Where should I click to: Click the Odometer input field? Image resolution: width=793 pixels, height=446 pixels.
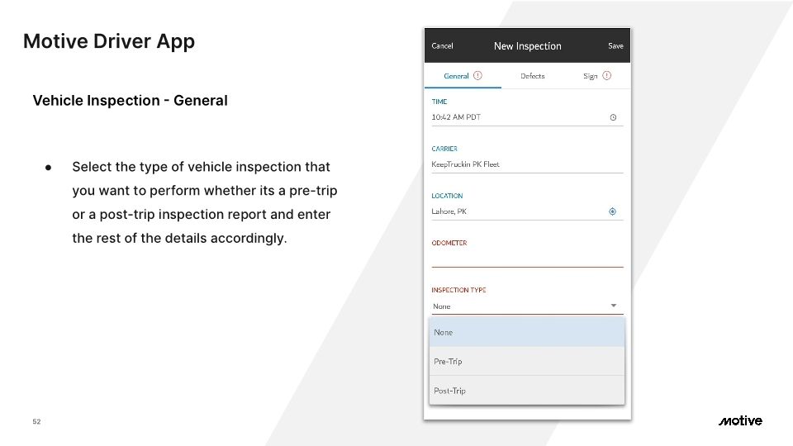(x=527, y=259)
